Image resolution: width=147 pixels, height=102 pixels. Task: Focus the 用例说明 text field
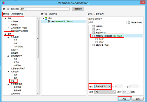click(45, 9)
